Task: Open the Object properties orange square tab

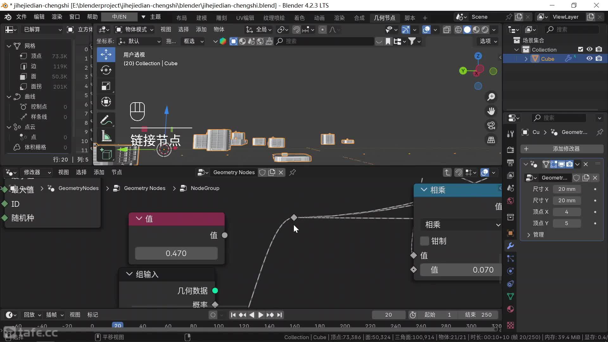Action: click(x=510, y=233)
